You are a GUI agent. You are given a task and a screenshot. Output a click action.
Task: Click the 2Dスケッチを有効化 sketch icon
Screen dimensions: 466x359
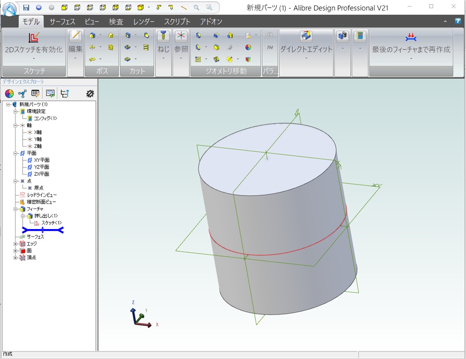point(34,37)
